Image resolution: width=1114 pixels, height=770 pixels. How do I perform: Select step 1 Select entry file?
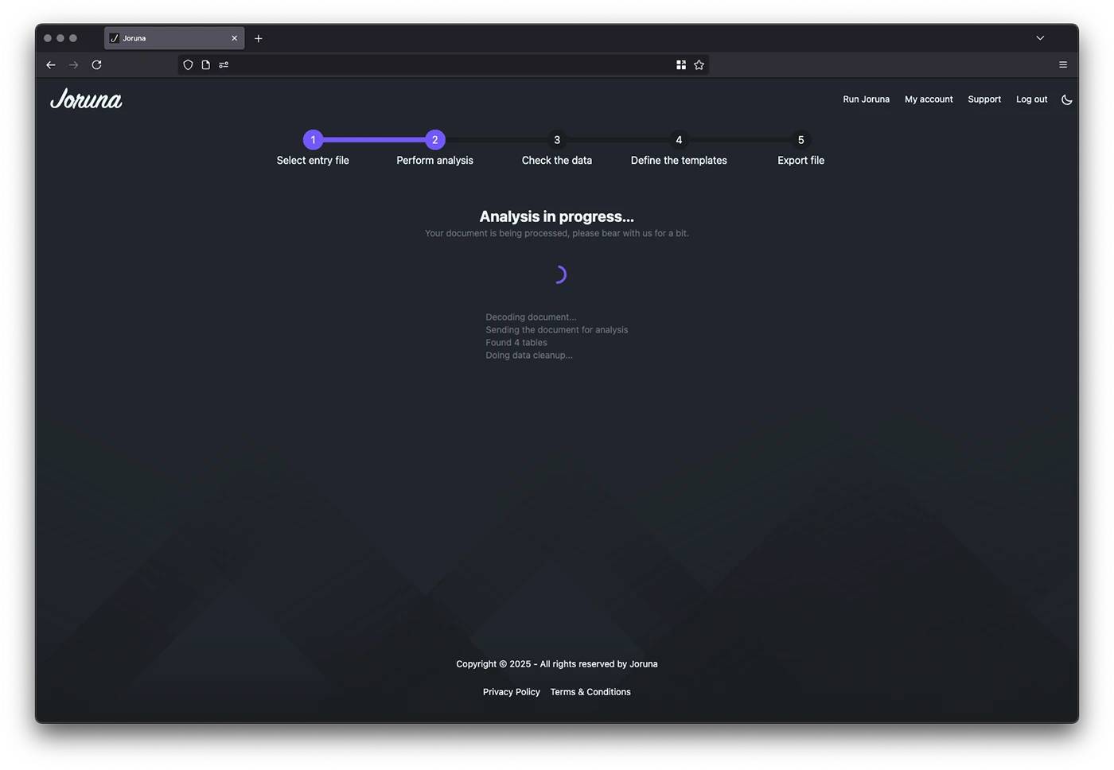point(313,140)
